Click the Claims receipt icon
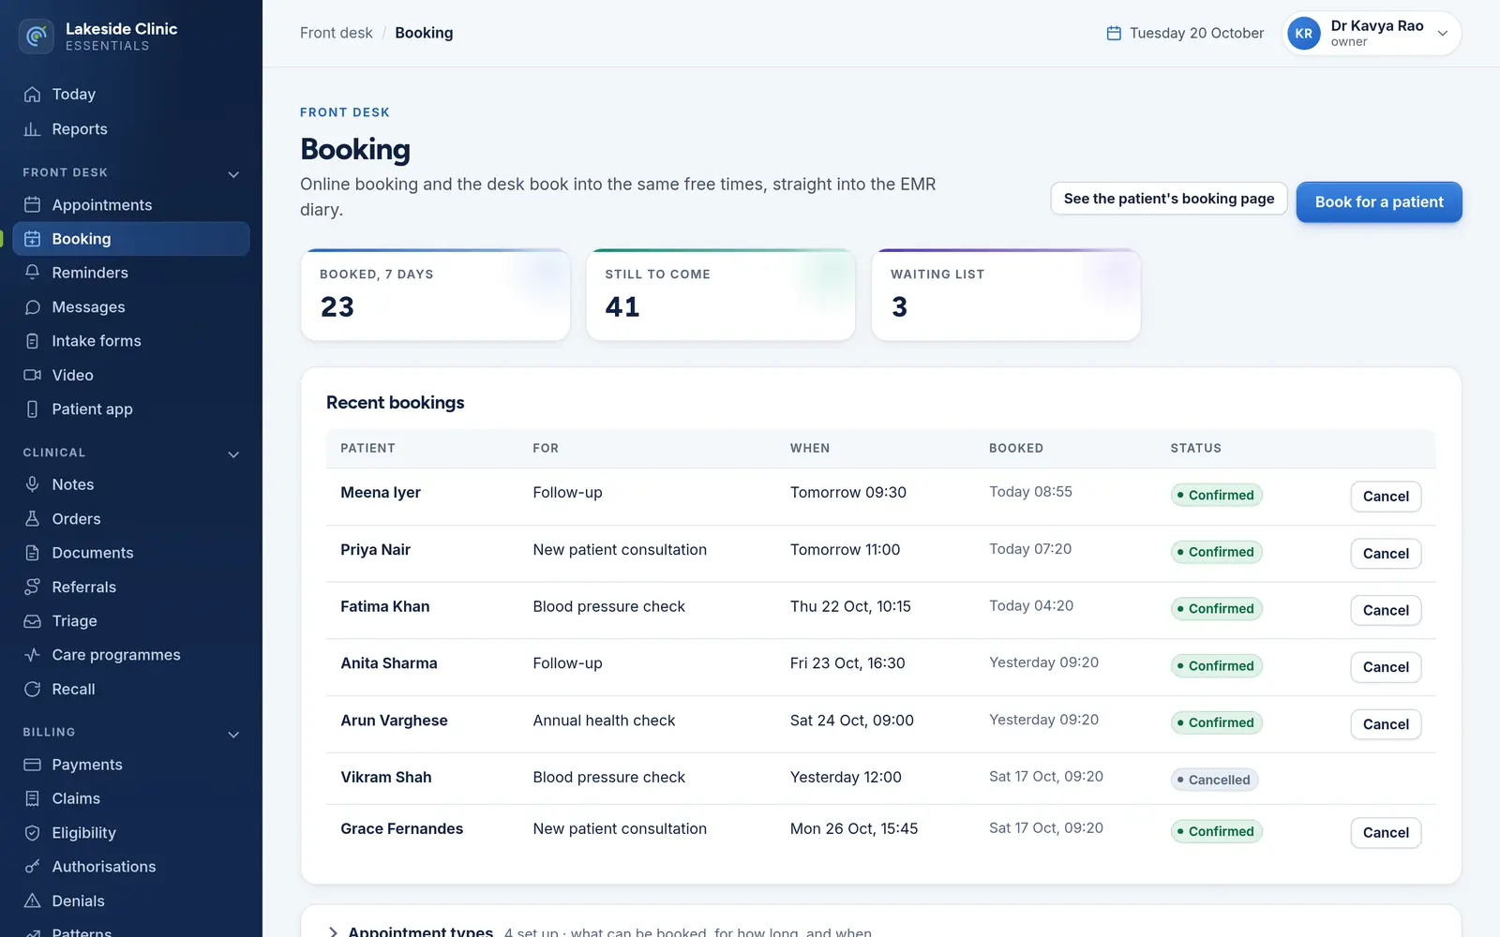This screenshot has width=1500, height=937. [x=32, y=798]
